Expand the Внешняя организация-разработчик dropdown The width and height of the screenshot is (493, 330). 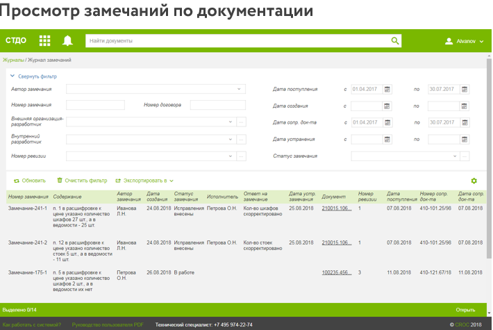coord(230,122)
